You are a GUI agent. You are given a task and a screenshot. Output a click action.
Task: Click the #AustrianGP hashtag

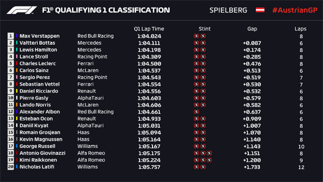tap(295, 10)
